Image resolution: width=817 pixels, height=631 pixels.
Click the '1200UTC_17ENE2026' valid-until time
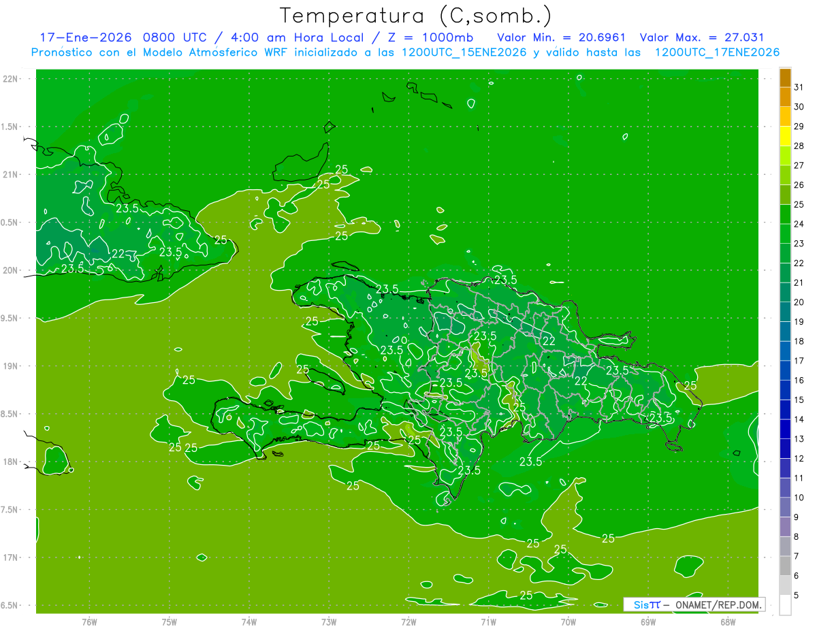click(717, 52)
